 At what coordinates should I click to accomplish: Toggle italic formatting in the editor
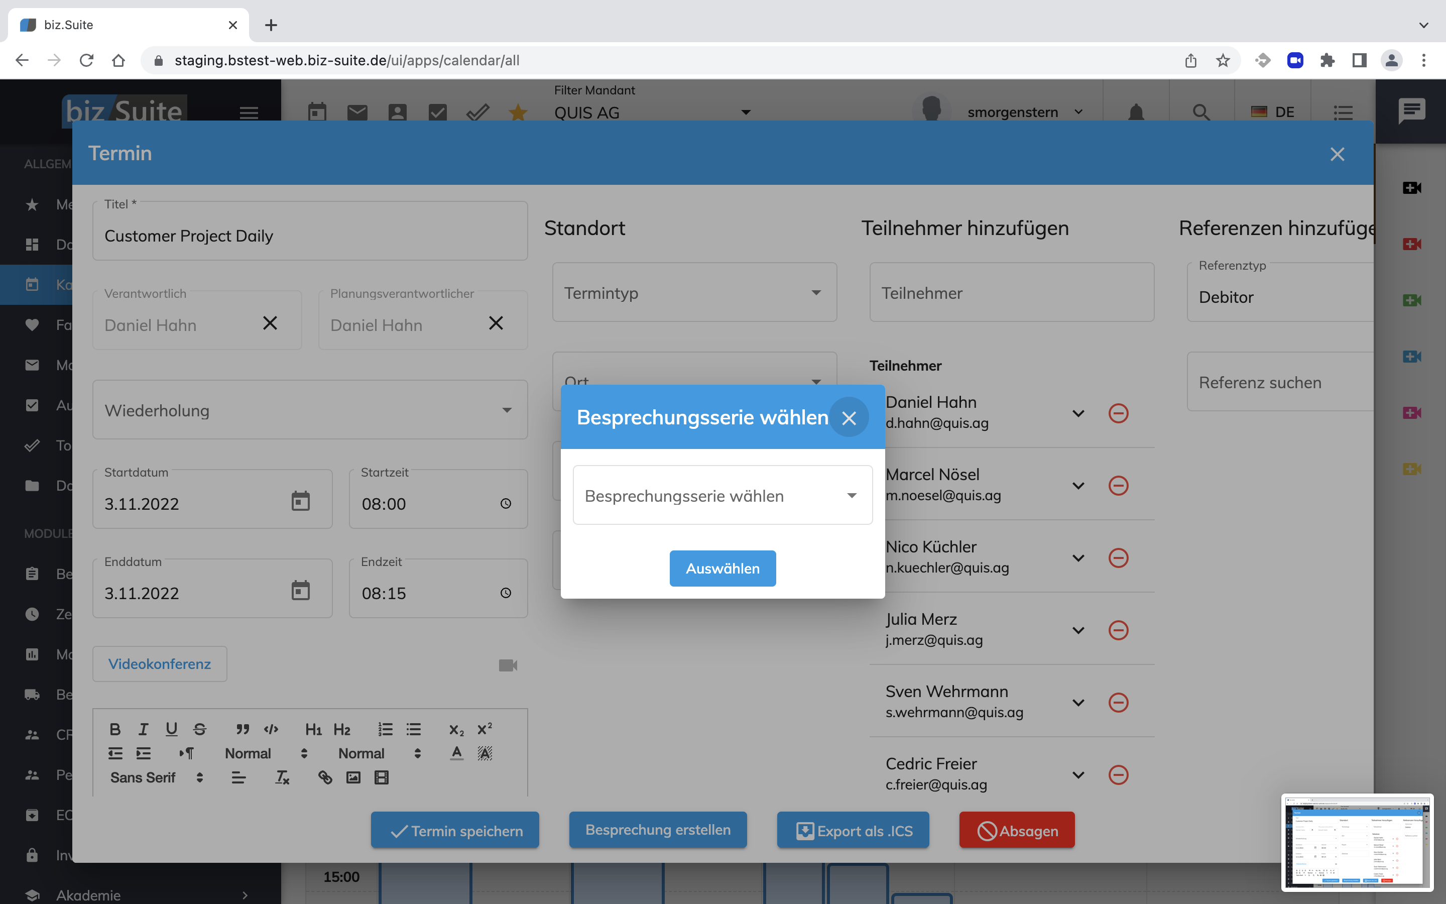click(x=144, y=729)
